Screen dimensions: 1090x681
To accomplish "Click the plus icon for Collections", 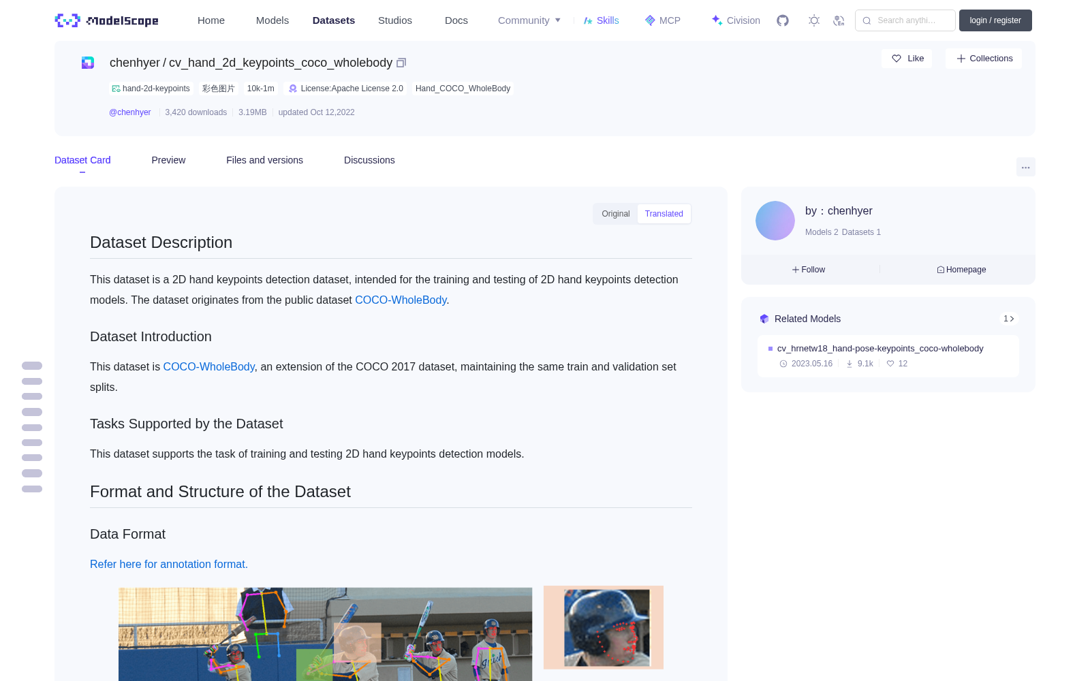I will click(x=961, y=59).
